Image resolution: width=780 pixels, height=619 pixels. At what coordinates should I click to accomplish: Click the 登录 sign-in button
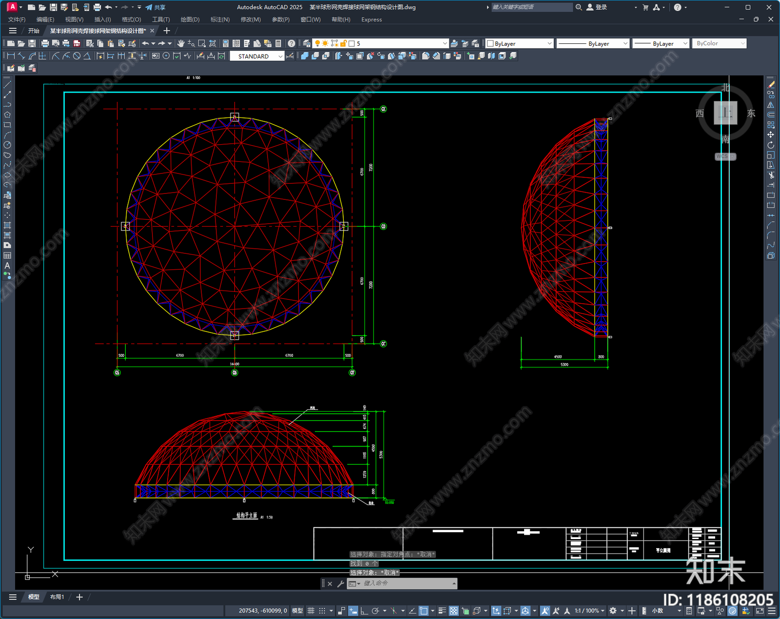(597, 7)
